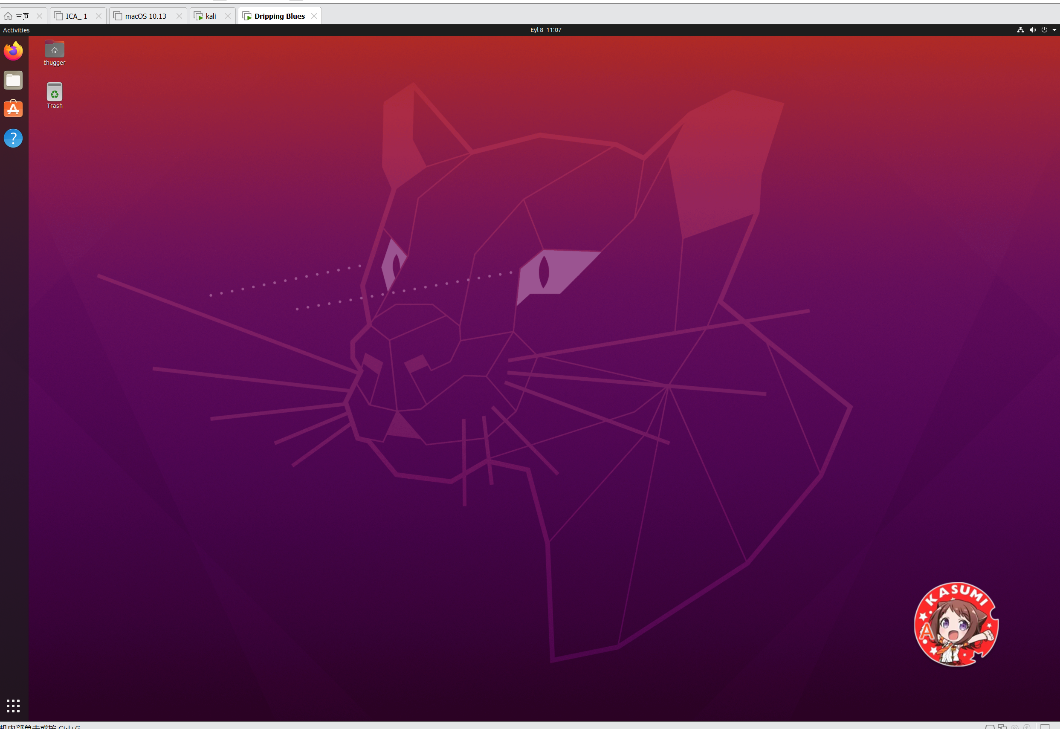The height and width of the screenshot is (729, 1060).
Task: Open the Activities overview
Action: [16, 30]
